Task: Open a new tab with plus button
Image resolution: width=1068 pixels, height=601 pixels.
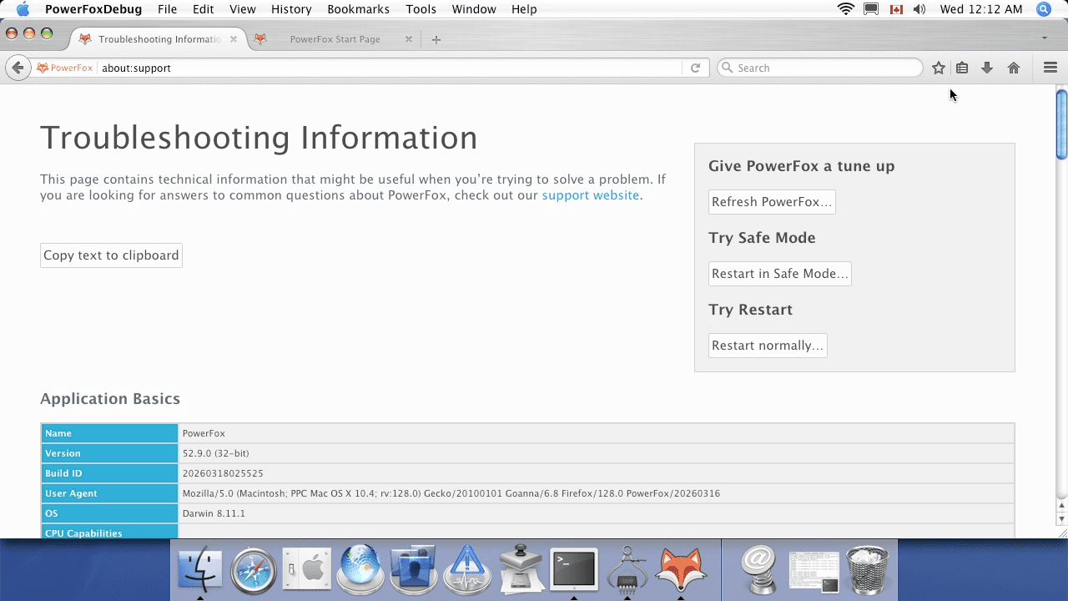Action: pos(436,39)
